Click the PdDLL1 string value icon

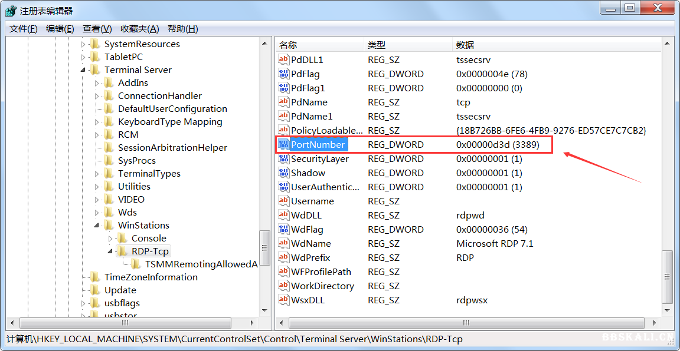coord(284,60)
